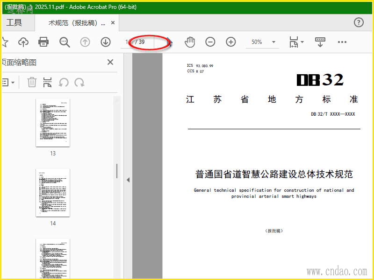Image resolution: width=374 pixels, height=280 pixels.
Task: Close the 术规范（报批稿） document tab
Action: (113, 22)
